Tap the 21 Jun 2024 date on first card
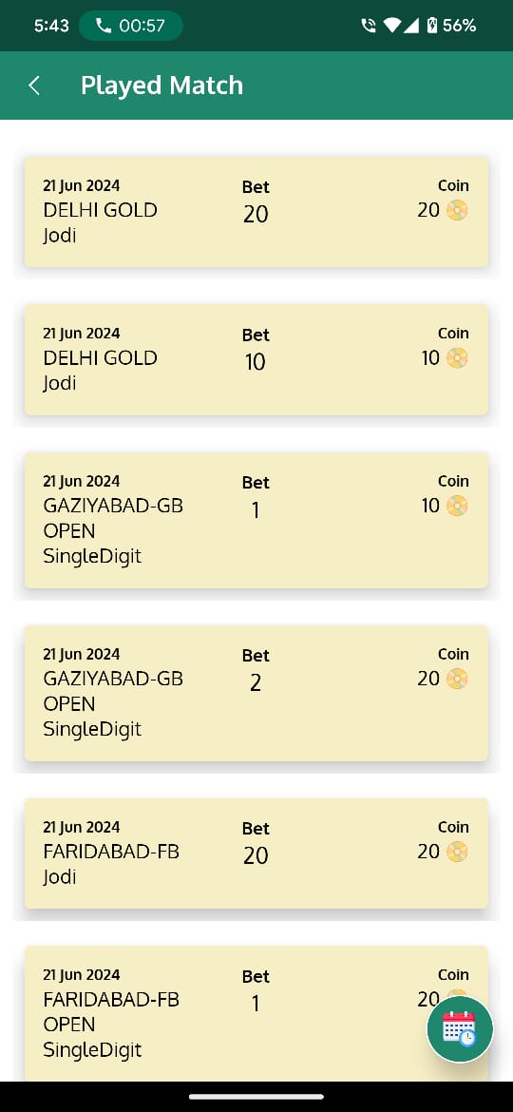513x1112 pixels. click(x=82, y=185)
